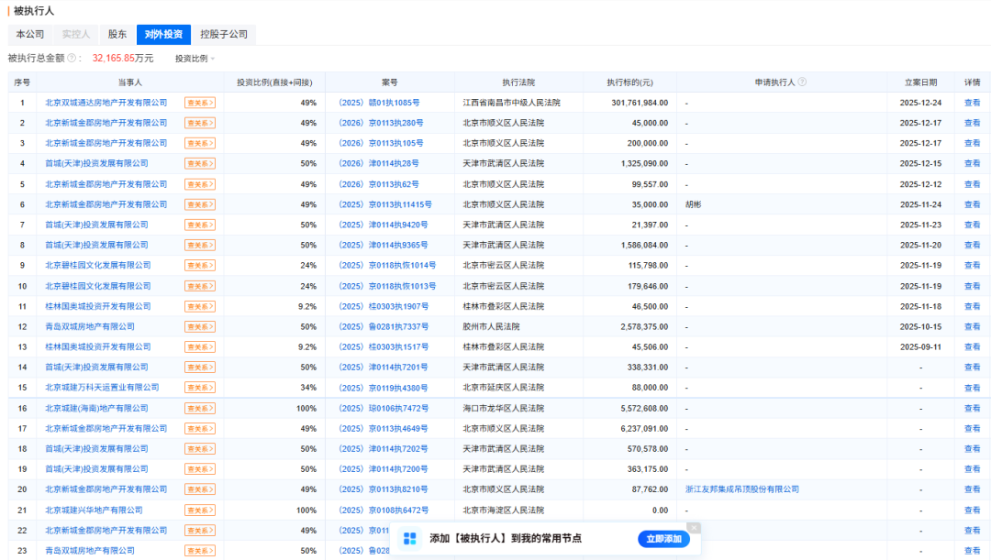Click 查关系 for row 15
This screenshot has width=991, height=560.
pos(200,387)
